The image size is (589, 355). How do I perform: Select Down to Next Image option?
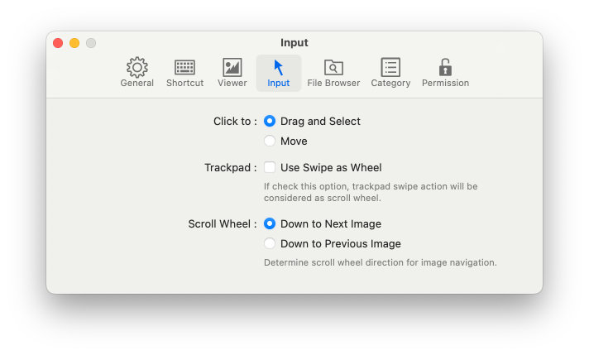point(270,223)
